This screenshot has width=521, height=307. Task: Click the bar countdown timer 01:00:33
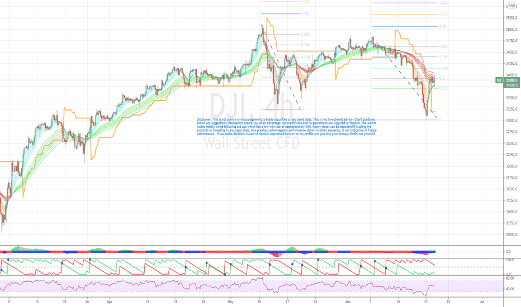tap(511, 85)
